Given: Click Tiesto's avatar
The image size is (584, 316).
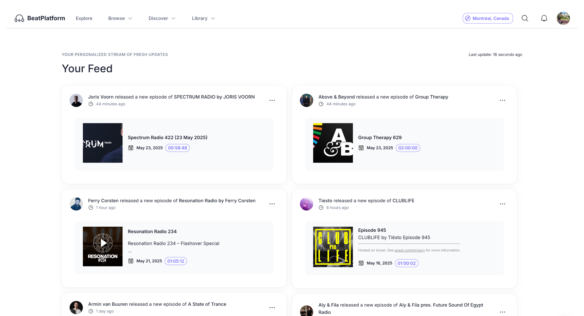Looking at the screenshot, I should click(x=306, y=204).
